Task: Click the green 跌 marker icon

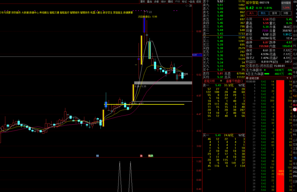Action: pyautogui.click(x=152, y=156)
